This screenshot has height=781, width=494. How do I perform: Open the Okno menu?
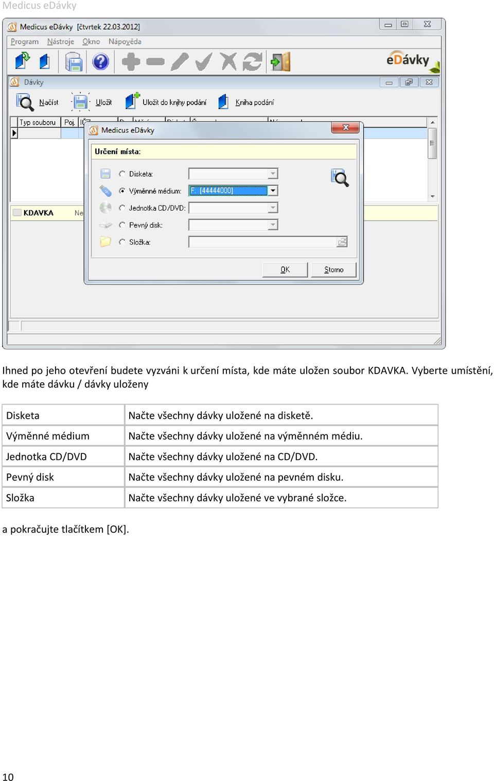click(x=91, y=42)
